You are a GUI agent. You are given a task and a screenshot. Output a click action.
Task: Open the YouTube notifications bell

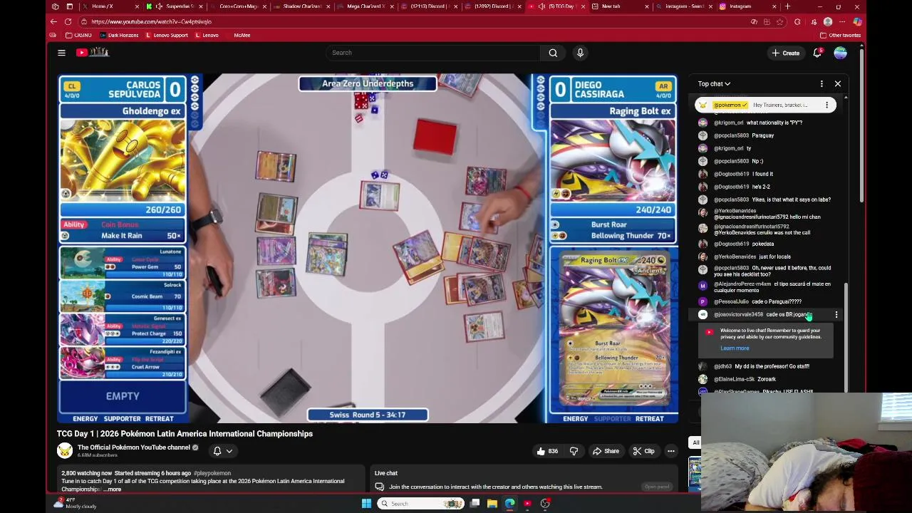tap(817, 53)
